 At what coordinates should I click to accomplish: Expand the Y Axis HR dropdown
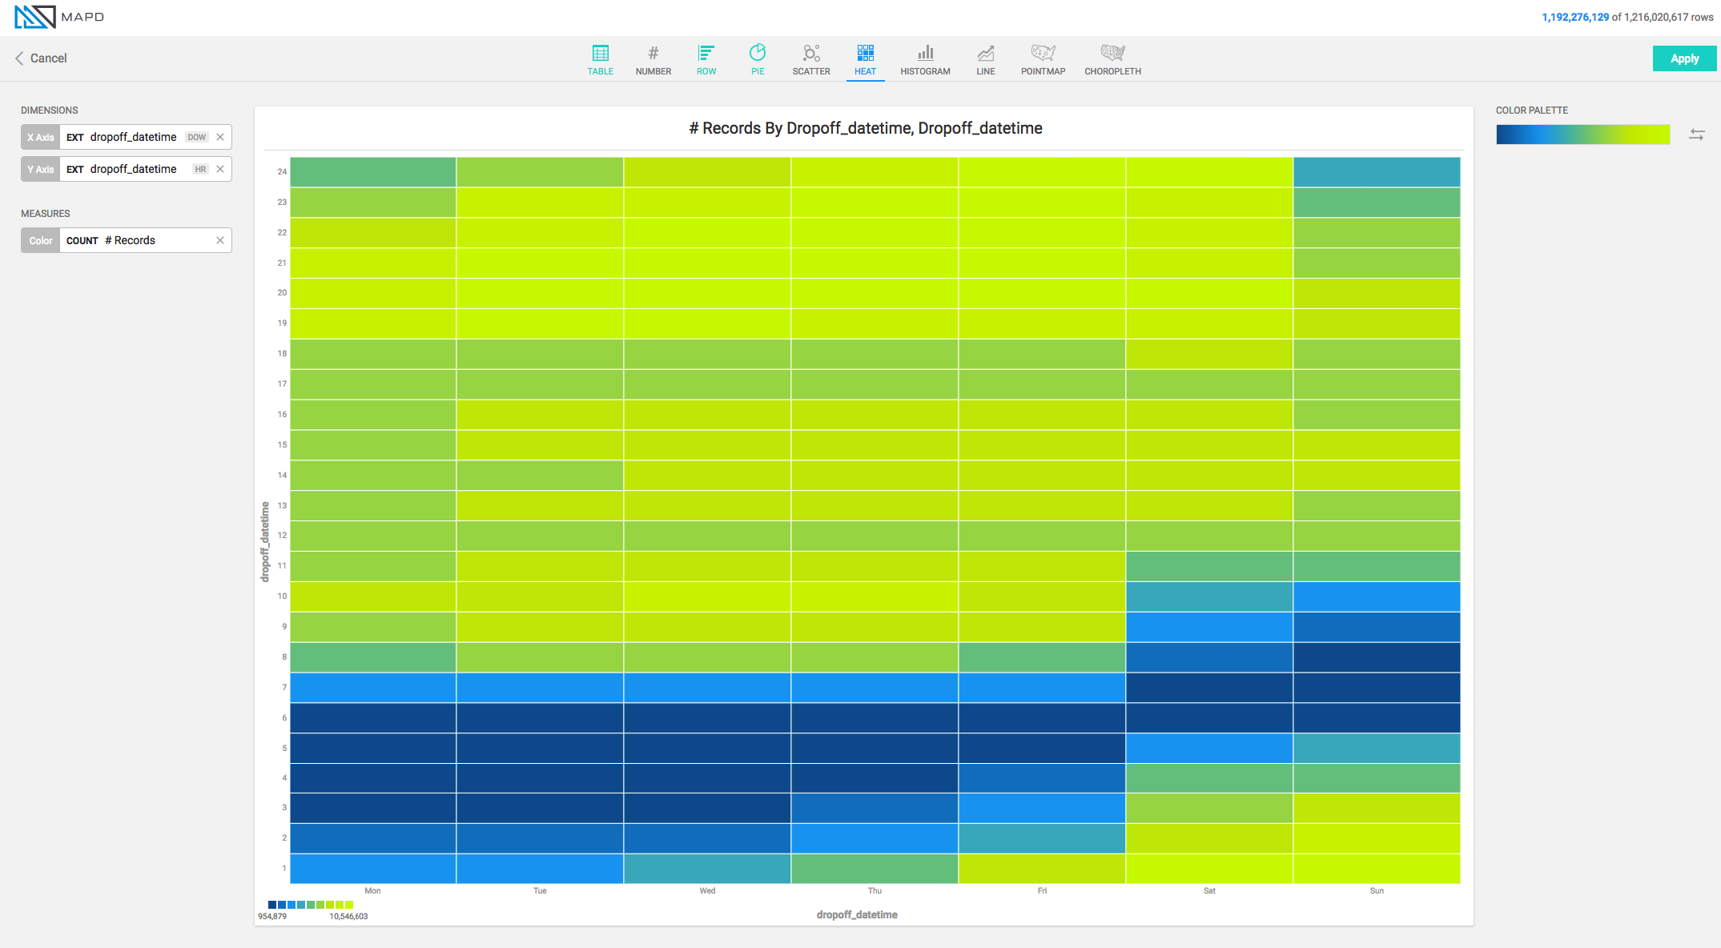tap(199, 169)
